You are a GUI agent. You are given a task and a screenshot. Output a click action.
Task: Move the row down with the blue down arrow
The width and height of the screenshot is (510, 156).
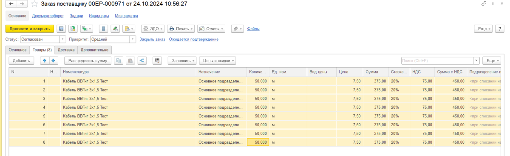pos(53,61)
